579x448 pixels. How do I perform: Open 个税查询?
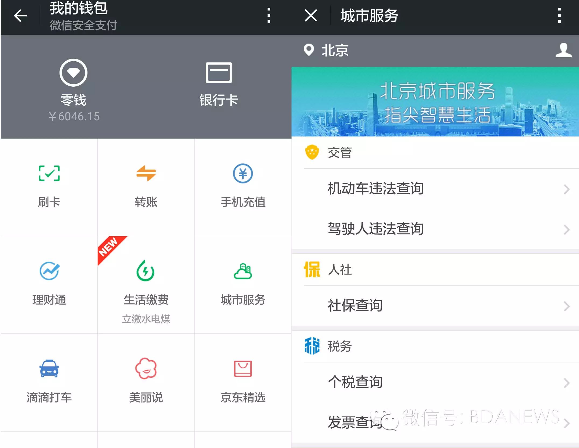[x=435, y=382]
